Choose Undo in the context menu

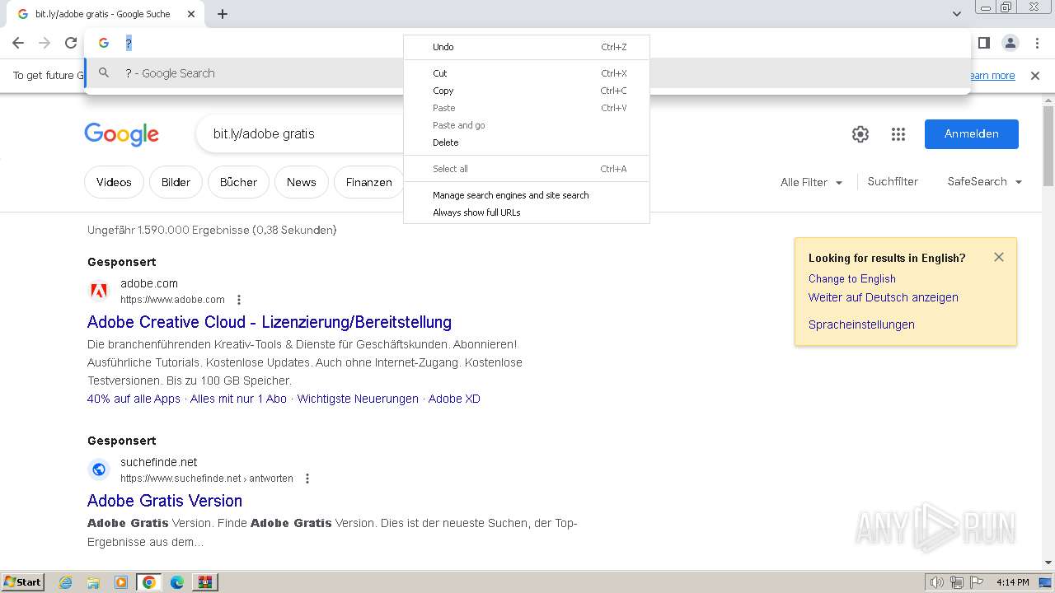(527, 47)
